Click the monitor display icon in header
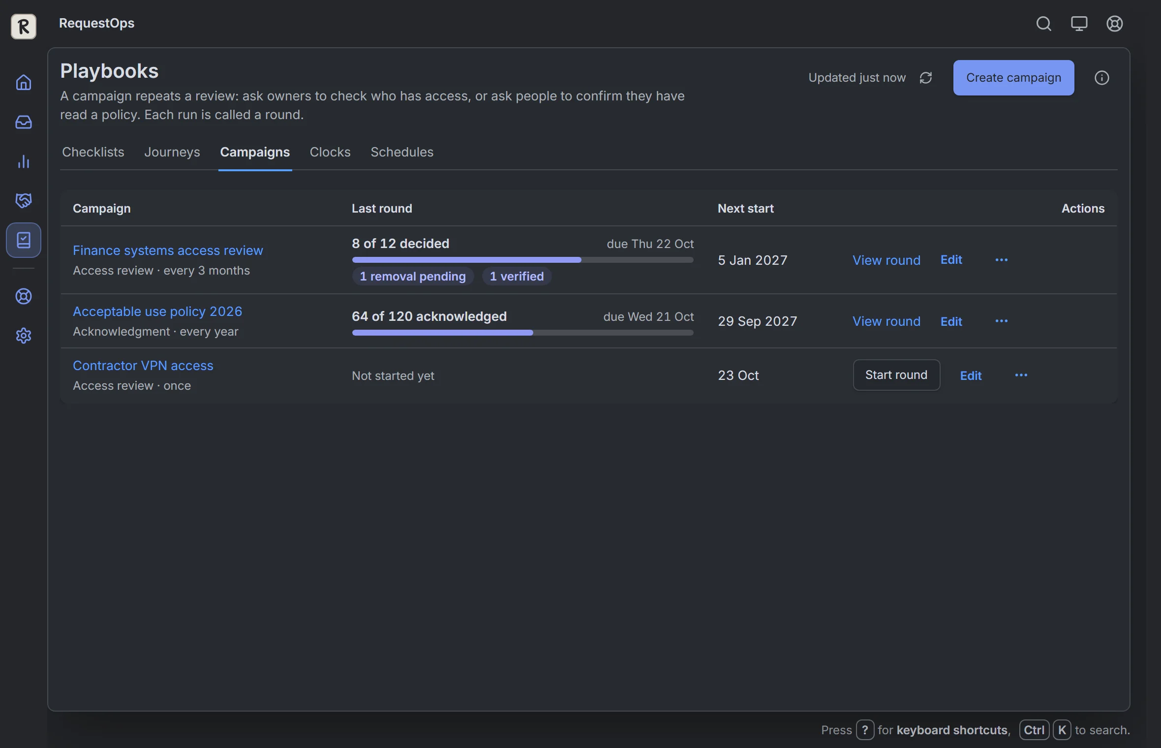The image size is (1161, 748). point(1079,24)
